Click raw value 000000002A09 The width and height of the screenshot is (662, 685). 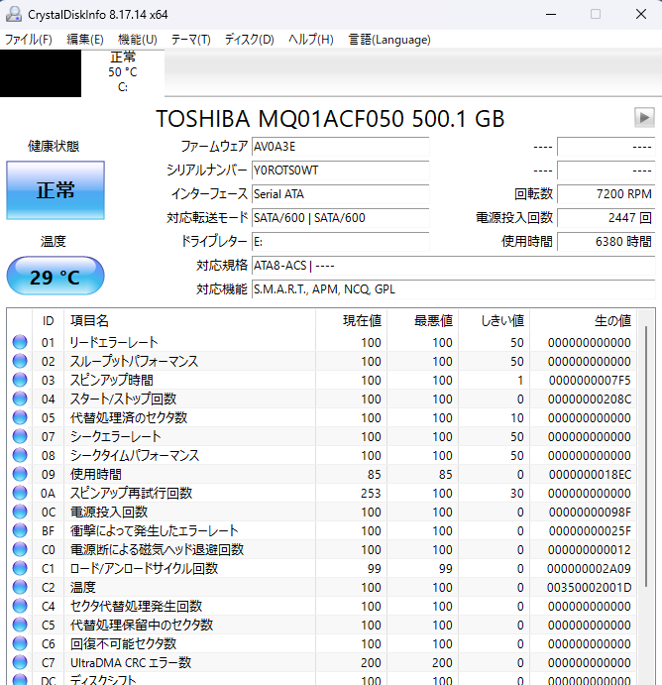coord(589,568)
